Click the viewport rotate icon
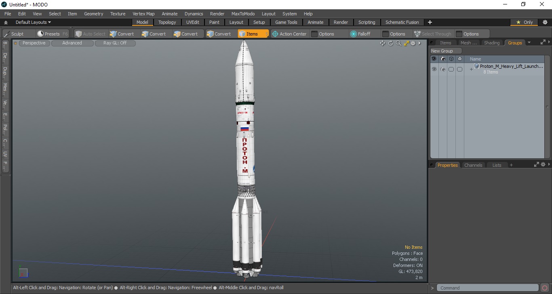552x294 pixels. tap(391, 43)
